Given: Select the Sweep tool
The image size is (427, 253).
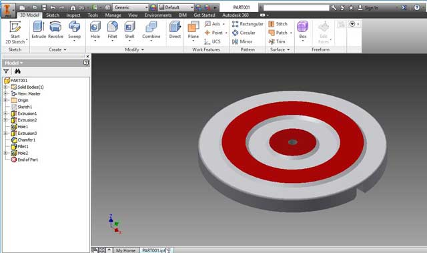Looking at the screenshot, I should (74, 31).
